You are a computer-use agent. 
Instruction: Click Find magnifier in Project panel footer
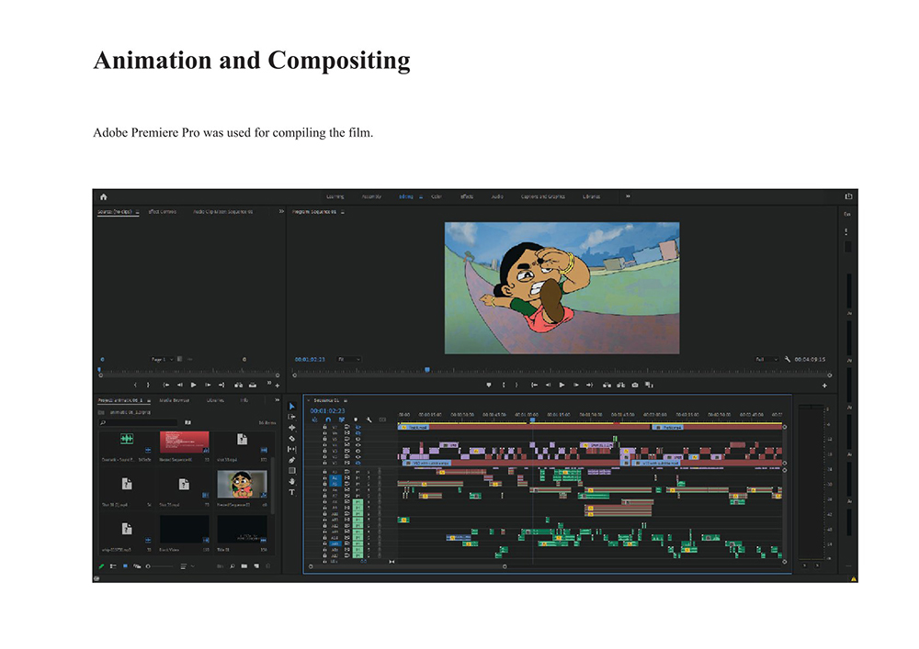tap(233, 566)
